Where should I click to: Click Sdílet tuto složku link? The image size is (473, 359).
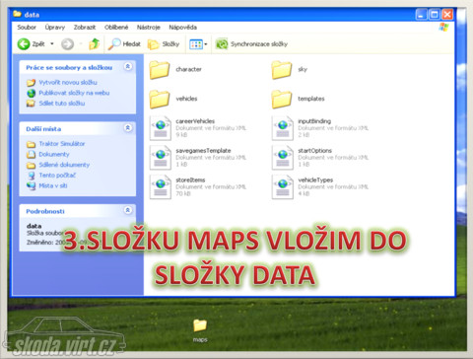62,104
